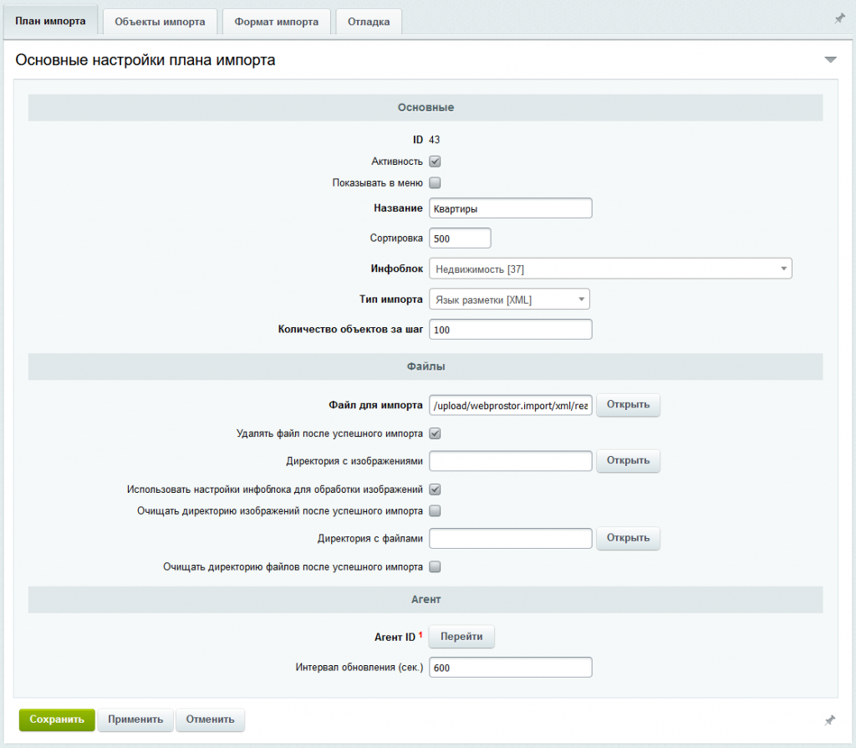Click the green Сохранить button
Viewport: 856px width, 748px height.
[57, 720]
